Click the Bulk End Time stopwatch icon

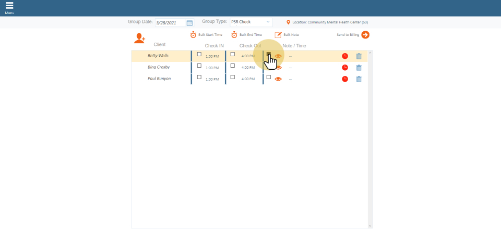[x=234, y=35]
